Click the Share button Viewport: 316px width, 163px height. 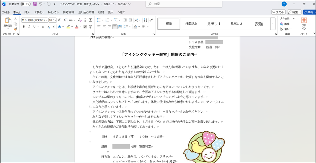310,12
